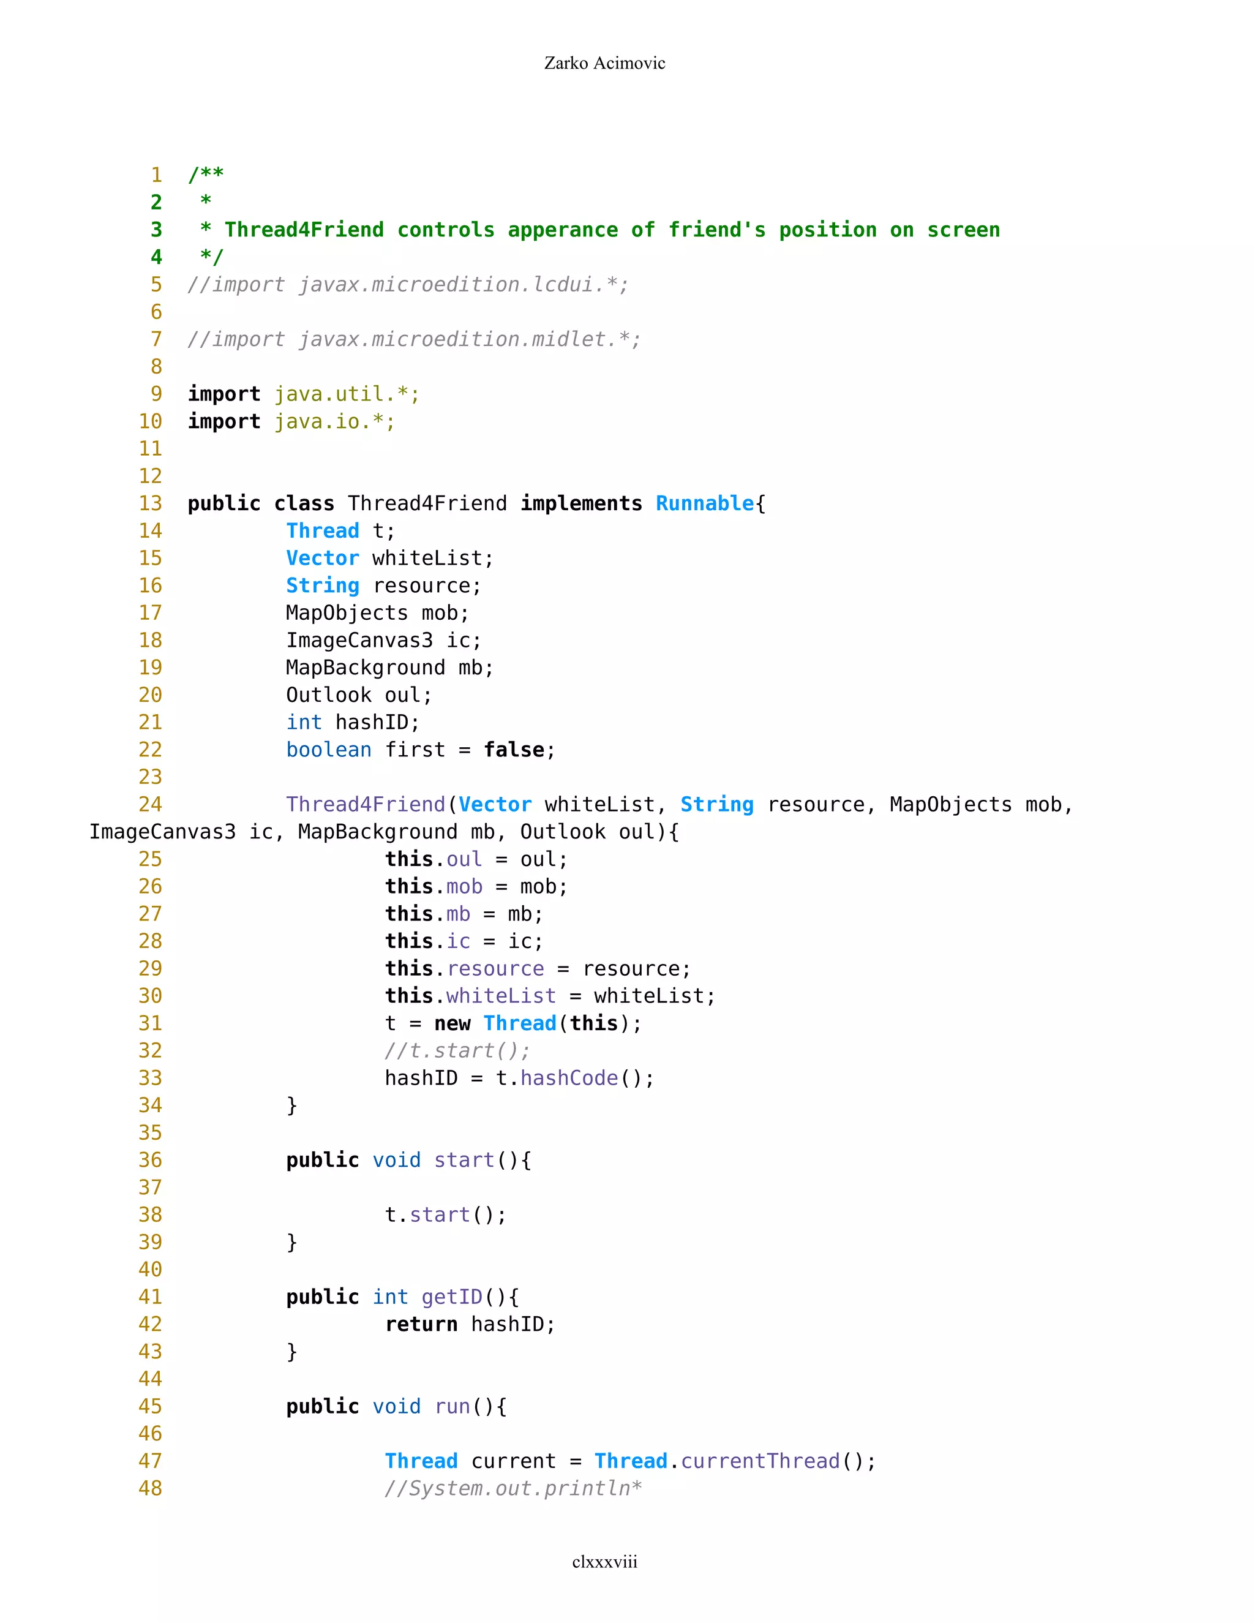Image resolution: width=1254 pixels, height=1623 pixels.
Task: Click the line "this.mb = mb;"
Action: coord(464,914)
